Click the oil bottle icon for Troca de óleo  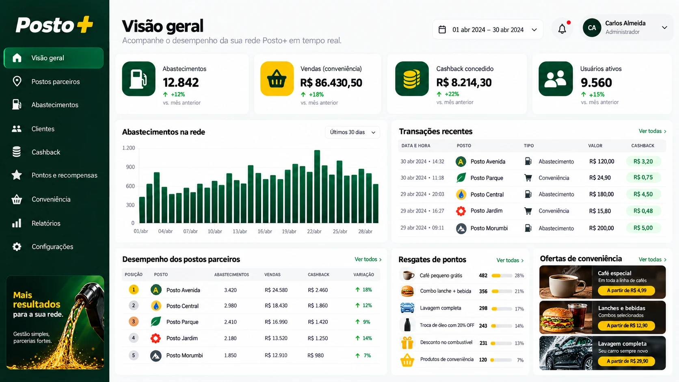point(407,325)
